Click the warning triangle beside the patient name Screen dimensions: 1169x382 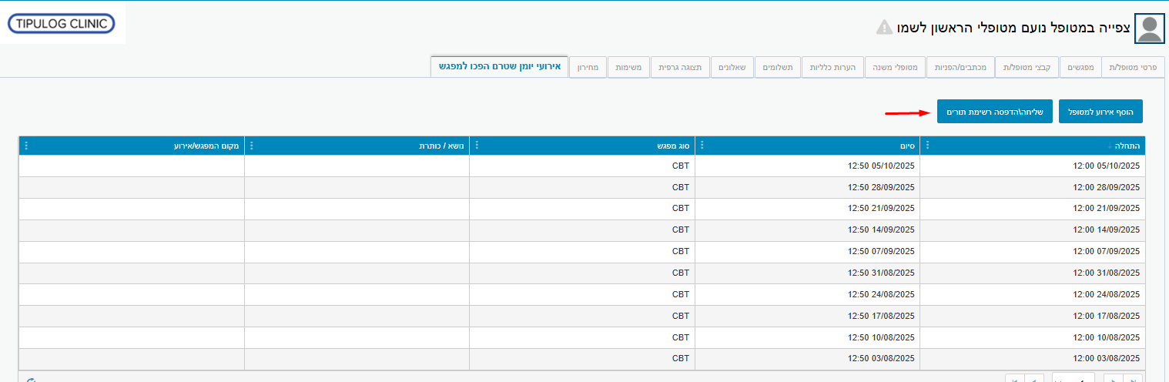883,28
